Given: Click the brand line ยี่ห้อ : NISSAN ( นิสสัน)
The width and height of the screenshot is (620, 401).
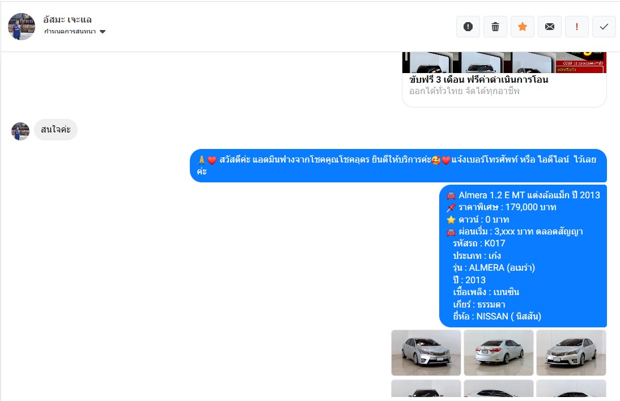Looking at the screenshot, I should [x=497, y=317].
